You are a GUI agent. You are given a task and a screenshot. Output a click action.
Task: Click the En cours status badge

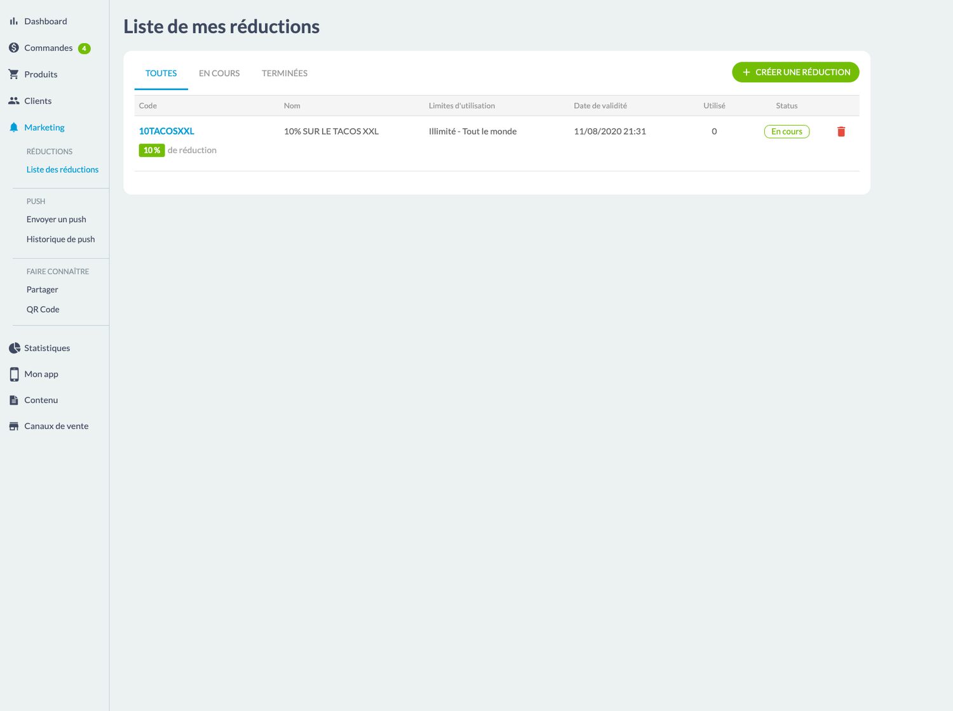787,131
